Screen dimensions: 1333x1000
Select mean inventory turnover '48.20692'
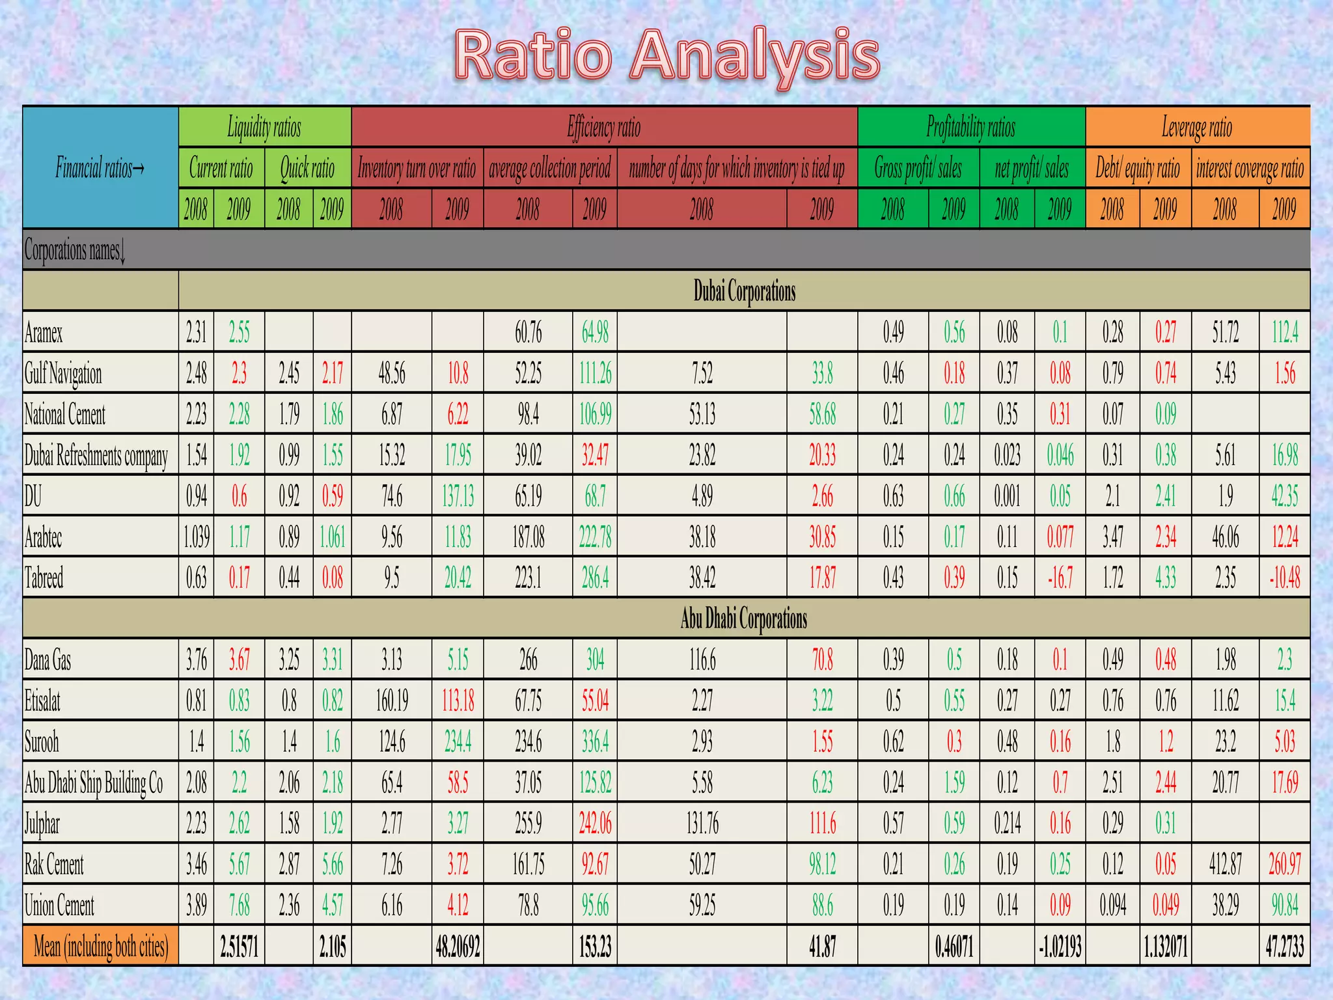pyautogui.click(x=458, y=946)
